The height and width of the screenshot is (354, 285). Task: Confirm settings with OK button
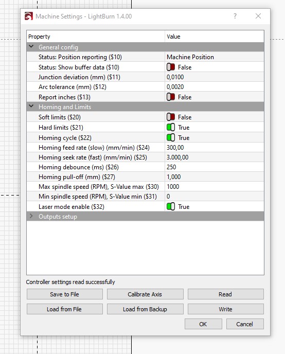pyautogui.click(x=203, y=324)
